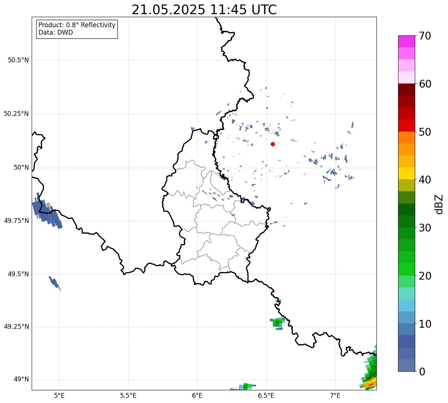Click the title 21.05.2025 11:45 UTC
Image resolution: width=448 pixels, height=403 pixels.
click(x=204, y=9)
